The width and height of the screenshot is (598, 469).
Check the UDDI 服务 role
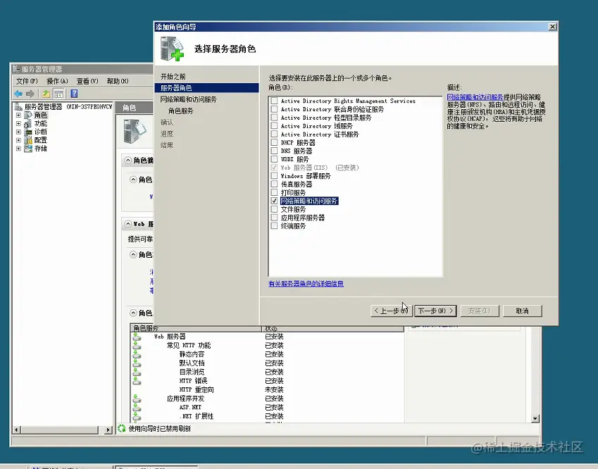(x=274, y=159)
